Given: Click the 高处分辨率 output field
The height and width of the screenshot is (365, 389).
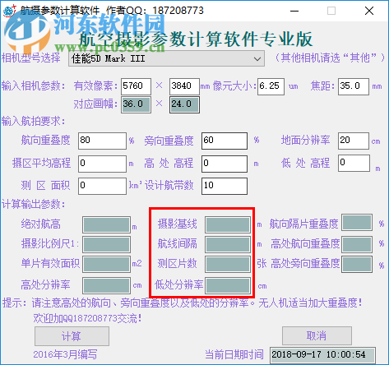Looking at the screenshot, I should point(107,285).
